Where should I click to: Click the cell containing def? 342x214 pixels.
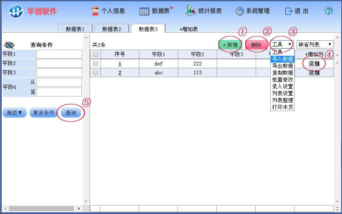pyautogui.click(x=158, y=64)
